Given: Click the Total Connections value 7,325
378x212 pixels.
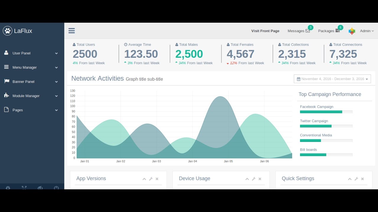Looking at the screenshot, I should (x=343, y=54).
